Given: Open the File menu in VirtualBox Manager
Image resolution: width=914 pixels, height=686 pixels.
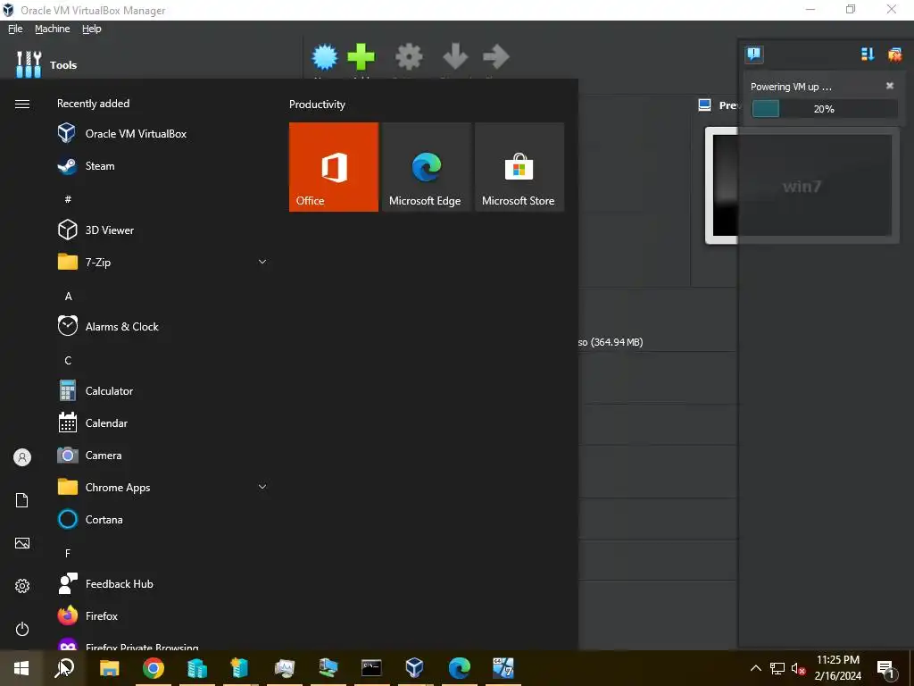Looking at the screenshot, I should click(15, 29).
